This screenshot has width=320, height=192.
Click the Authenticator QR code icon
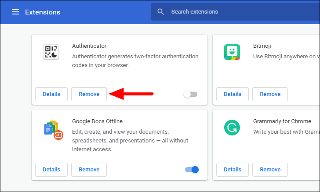pyautogui.click(x=51, y=52)
